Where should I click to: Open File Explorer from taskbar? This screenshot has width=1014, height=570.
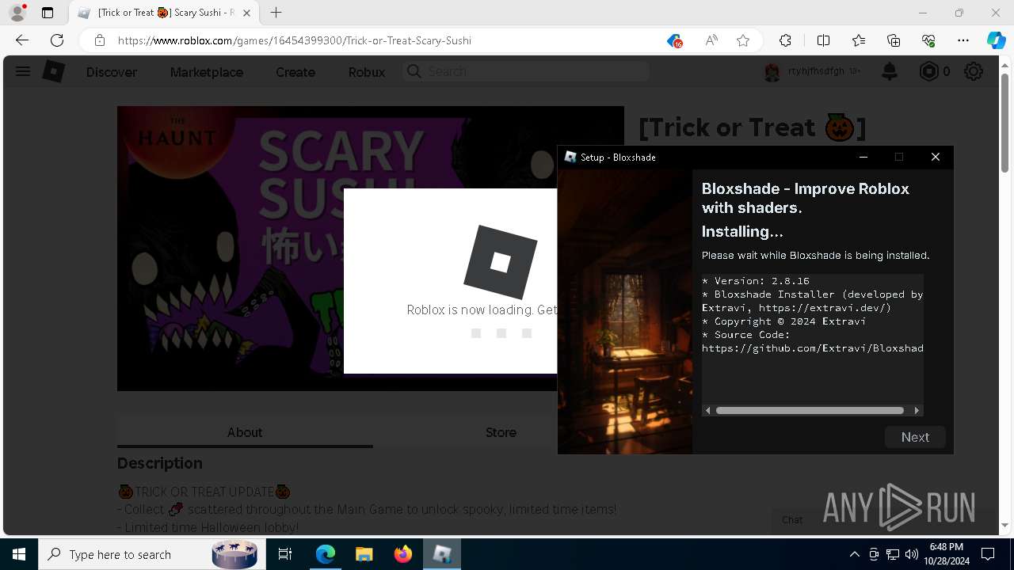pyautogui.click(x=364, y=554)
